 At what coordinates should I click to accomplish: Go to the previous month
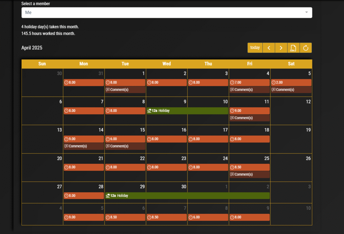(x=268, y=48)
